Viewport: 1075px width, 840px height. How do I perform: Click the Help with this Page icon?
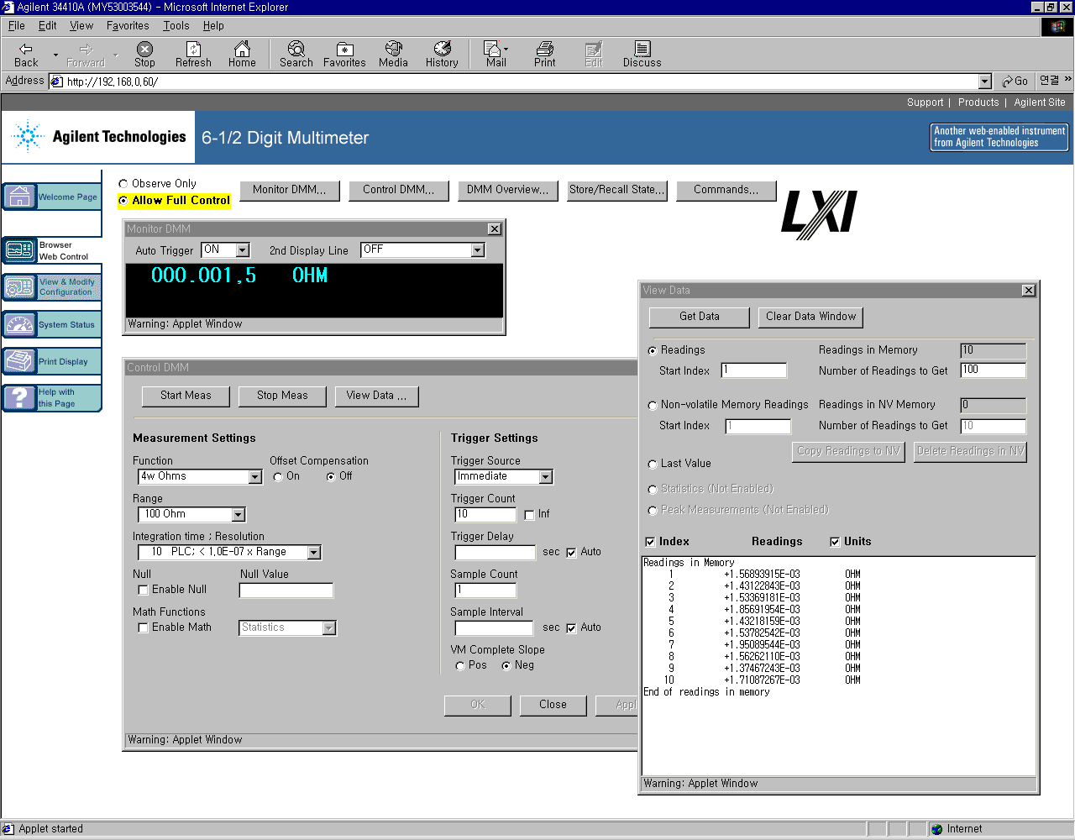pyautogui.click(x=20, y=397)
